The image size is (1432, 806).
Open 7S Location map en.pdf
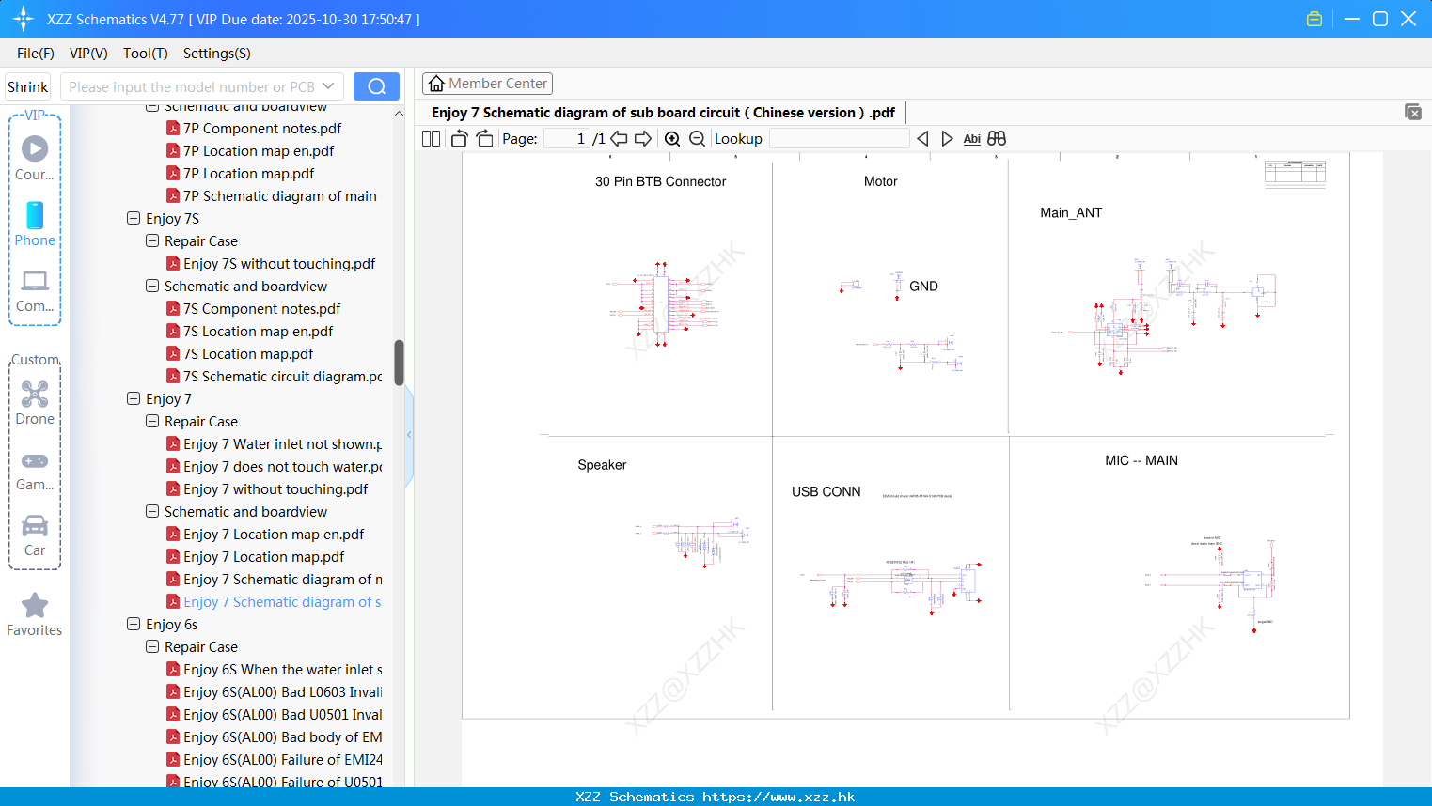pos(259,331)
